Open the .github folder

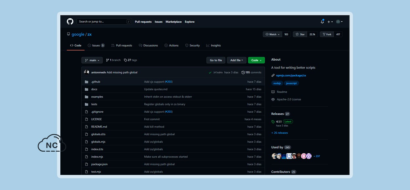pos(96,82)
